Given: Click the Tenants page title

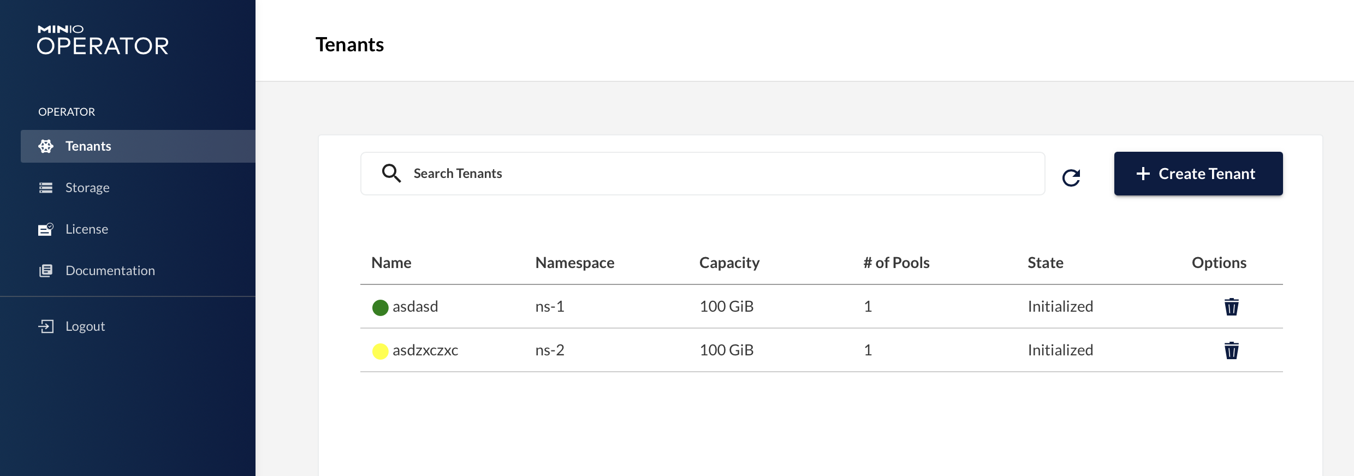Looking at the screenshot, I should pos(350,45).
